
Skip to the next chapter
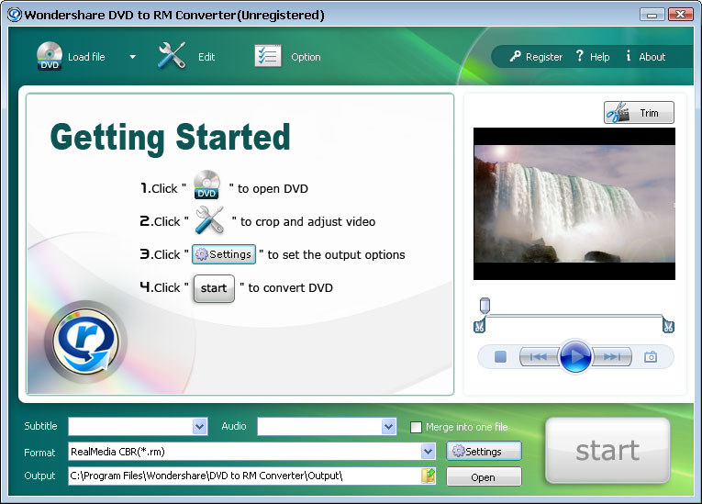point(612,357)
